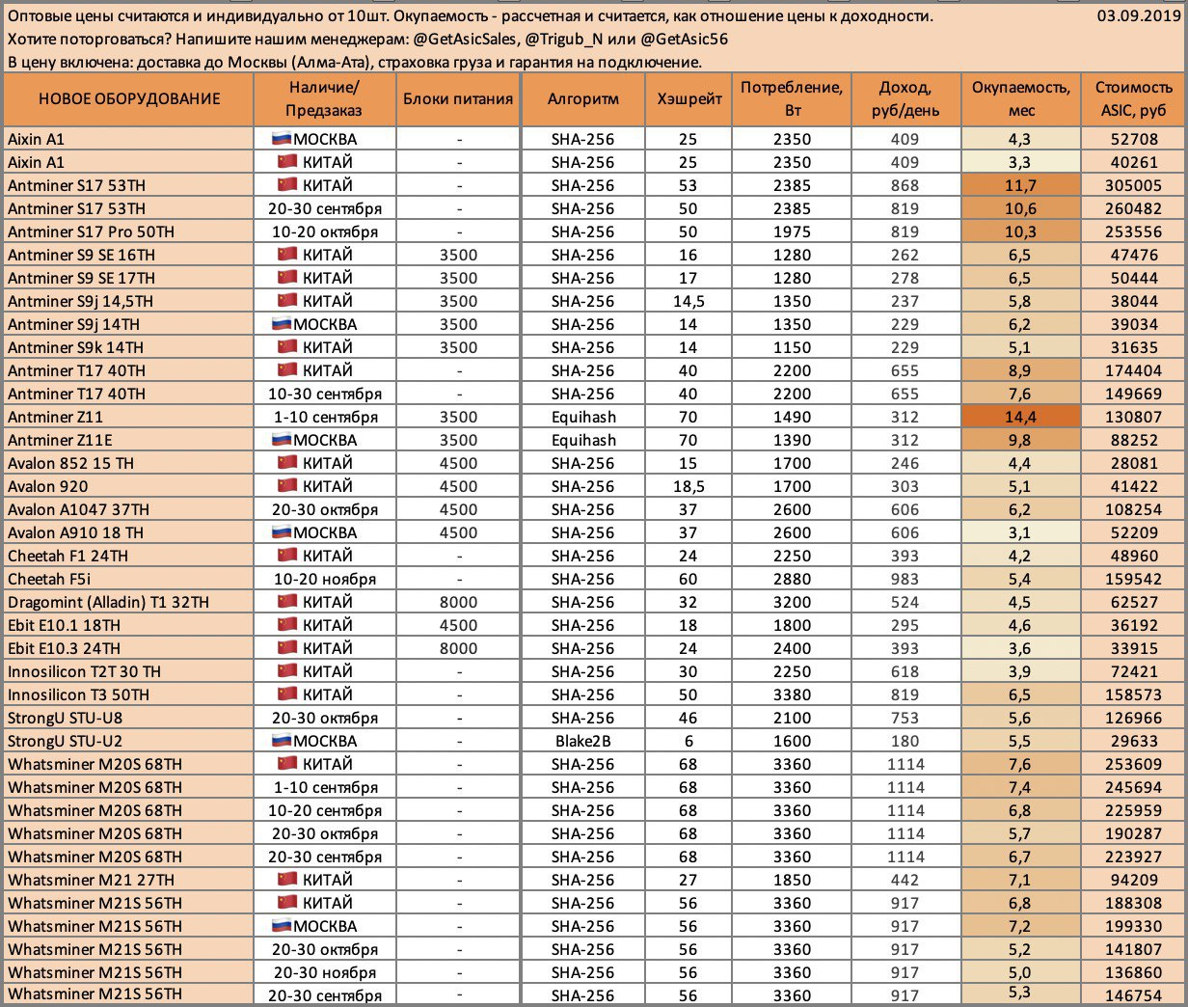Select the ASIC price cell 305005
Image resolution: width=1188 pixels, height=1007 pixels.
pyautogui.click(x=1133, y=185)
